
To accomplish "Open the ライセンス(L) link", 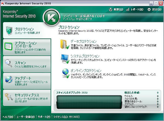I will 61,117.
